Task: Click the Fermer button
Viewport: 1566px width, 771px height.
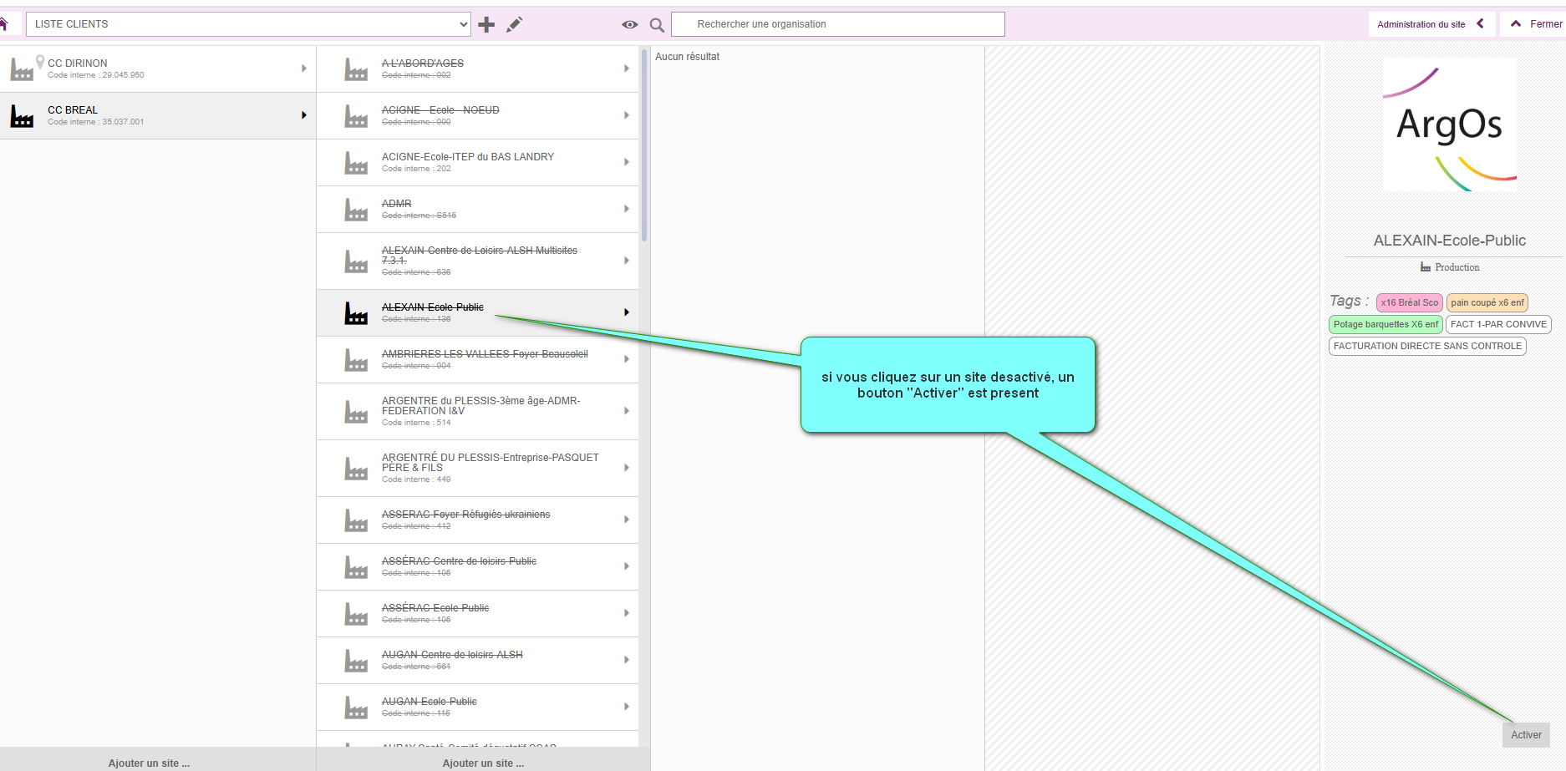Action: tap(1545, 24)
